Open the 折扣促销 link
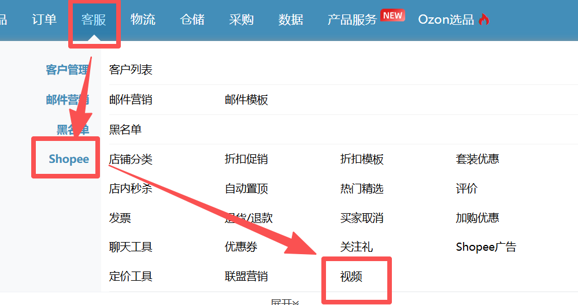578x305 pixels. click(x=246, y=159)
